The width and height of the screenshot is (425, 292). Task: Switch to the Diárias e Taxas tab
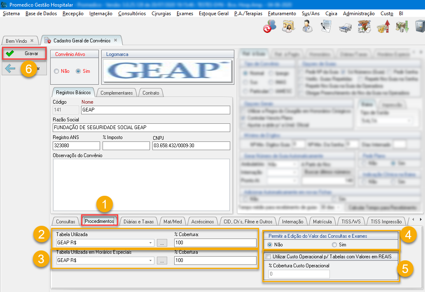[138, 221]
